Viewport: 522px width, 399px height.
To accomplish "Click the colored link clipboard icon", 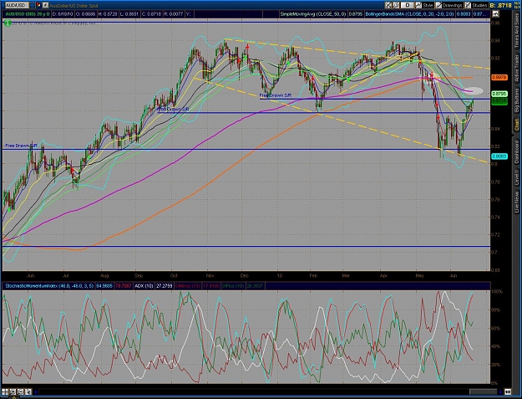I will [x=38, y=5].
